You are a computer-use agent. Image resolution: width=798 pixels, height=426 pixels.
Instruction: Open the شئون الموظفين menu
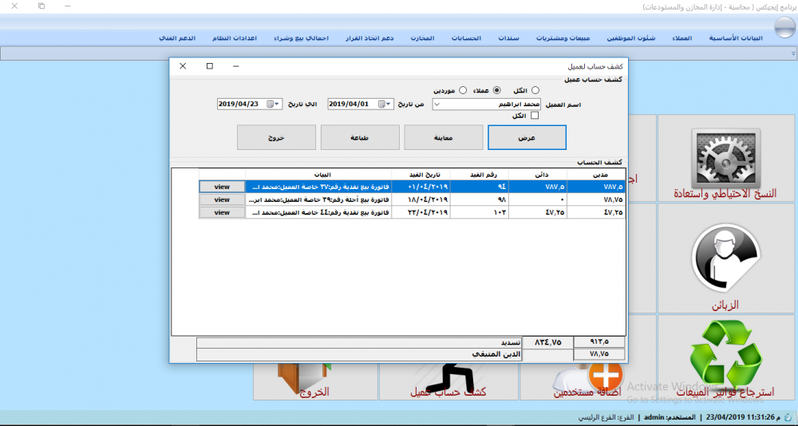[x=631, y=38]
